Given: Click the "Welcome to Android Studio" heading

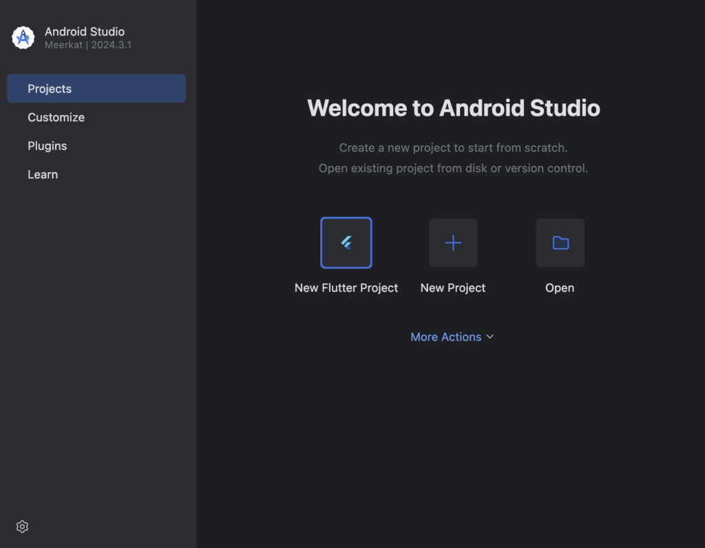Looking at the screenshot, I should point(453,108).
